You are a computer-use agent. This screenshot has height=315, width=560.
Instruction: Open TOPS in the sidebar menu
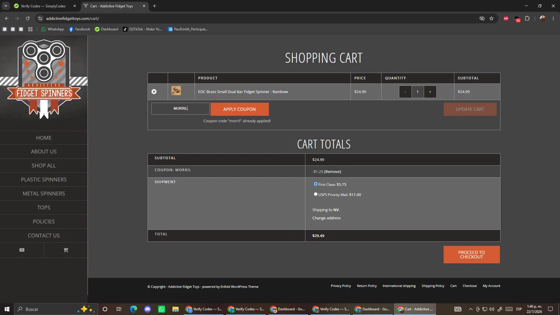44,208
